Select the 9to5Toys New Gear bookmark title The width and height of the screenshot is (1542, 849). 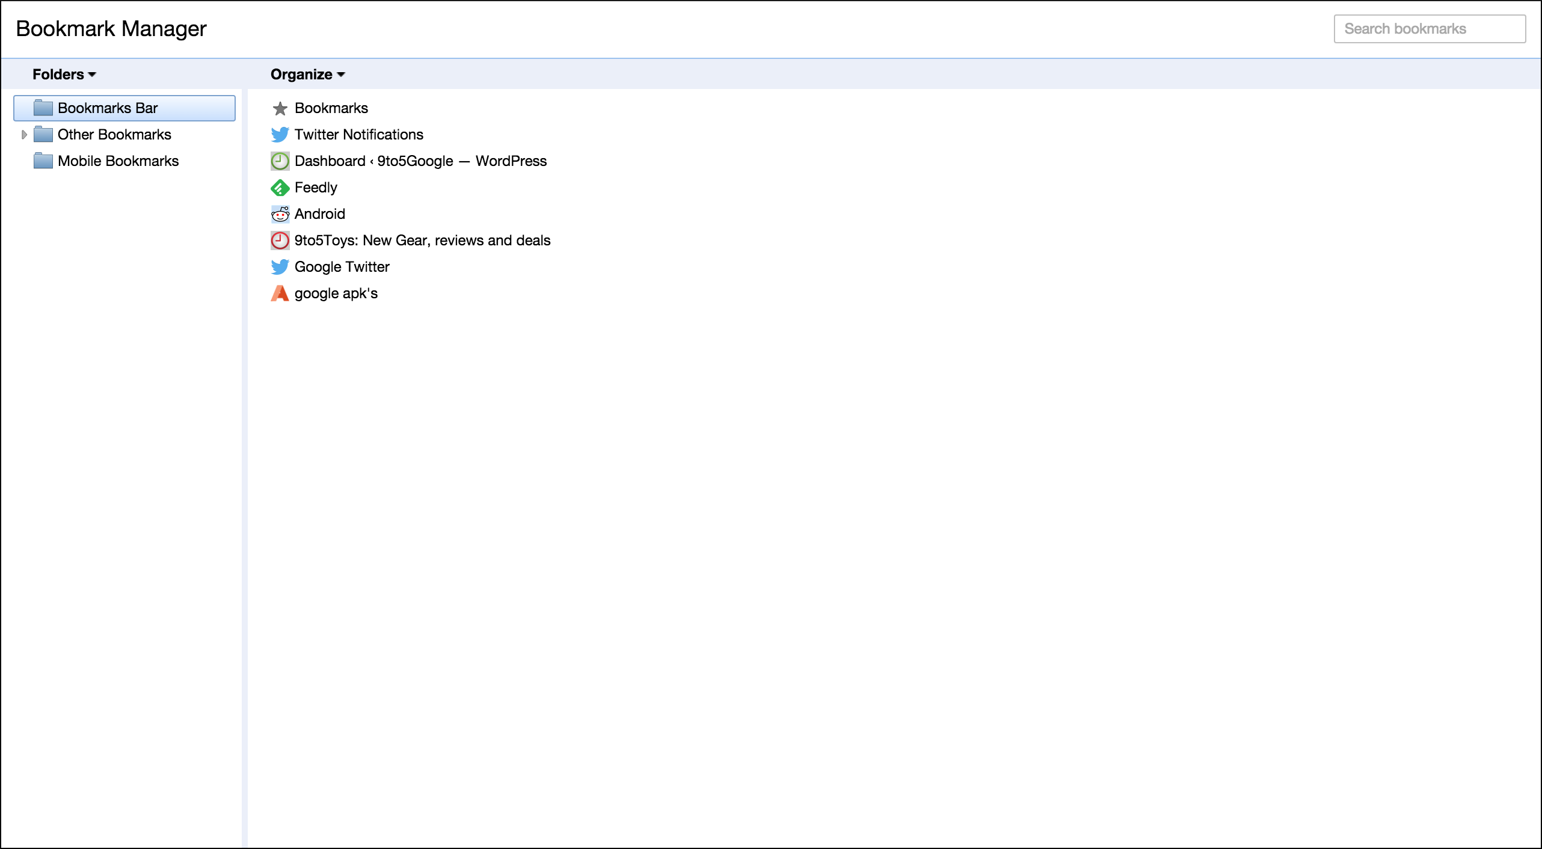pos(422,241)
